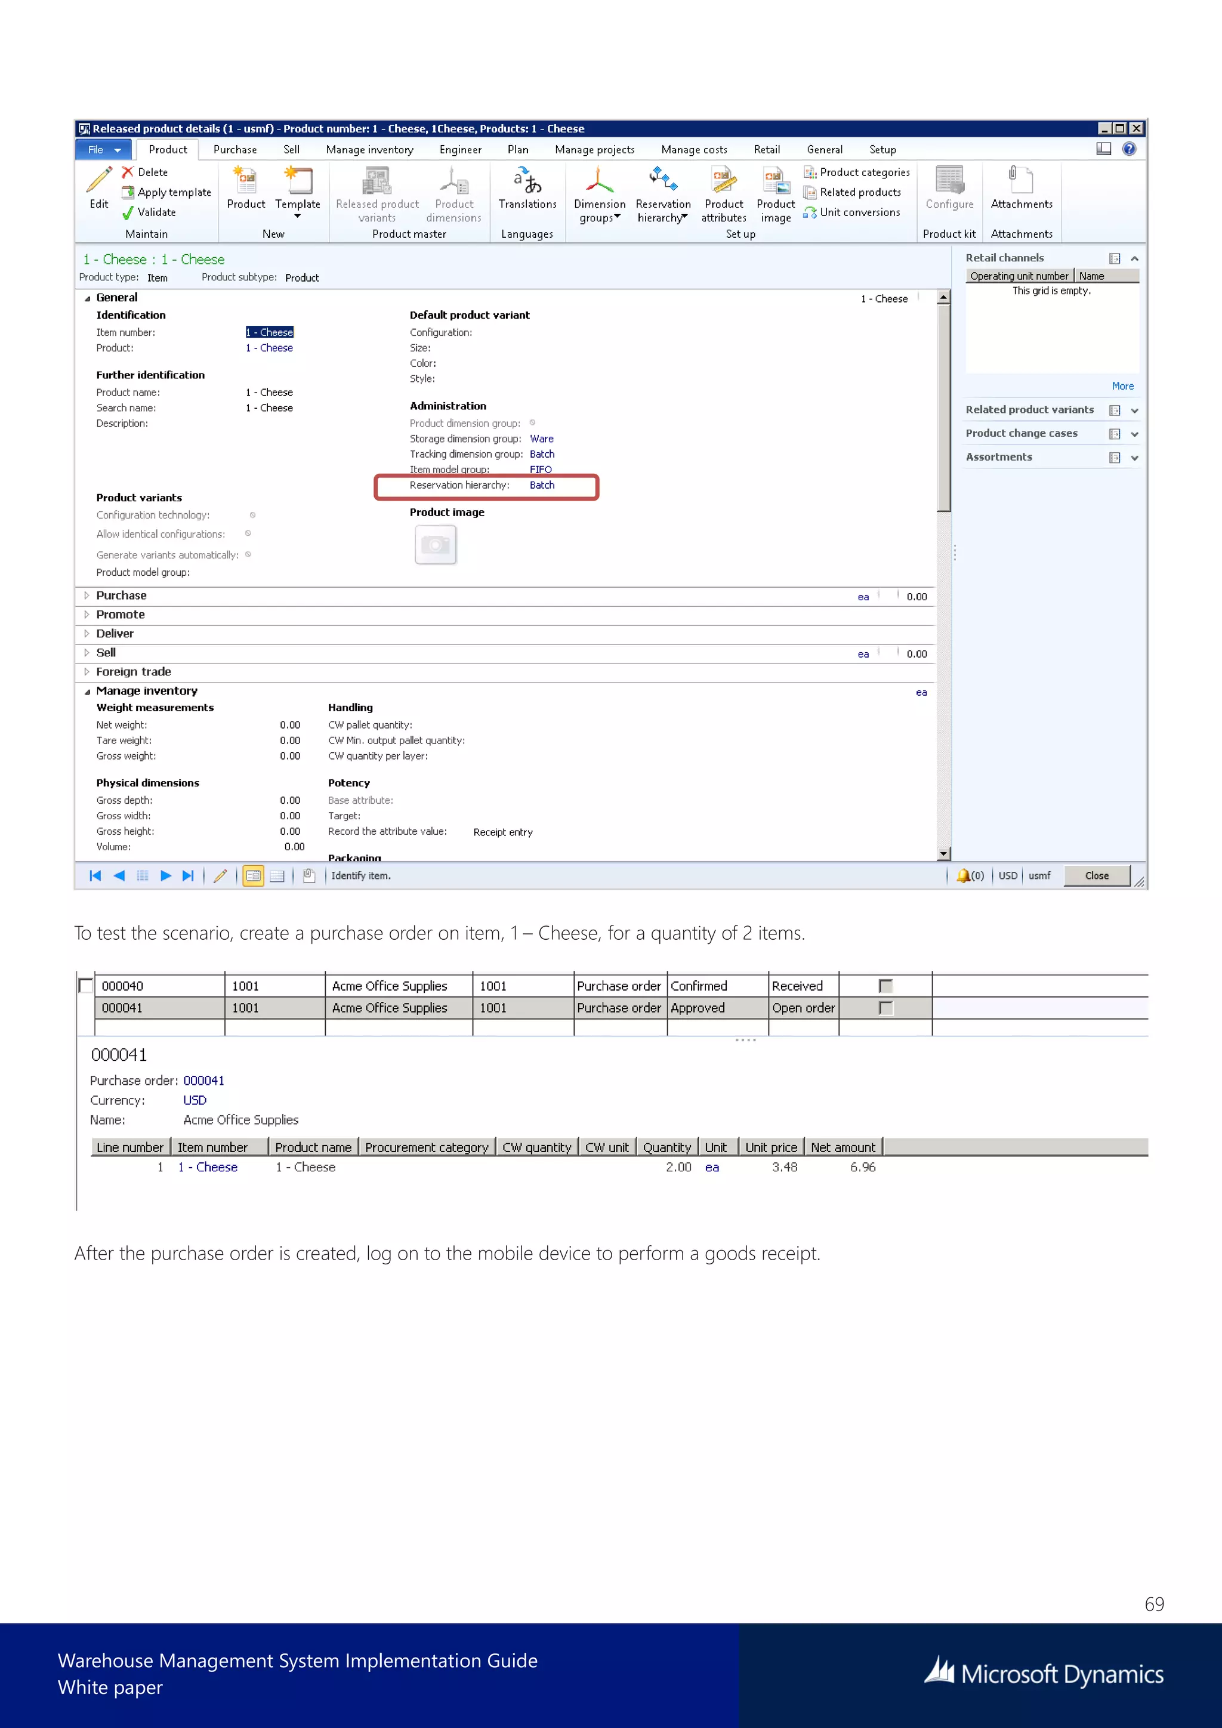This screenshot has width=1222, height=1728.
Task: Switch to grid view icon in status bar
Action: (277, 876)
